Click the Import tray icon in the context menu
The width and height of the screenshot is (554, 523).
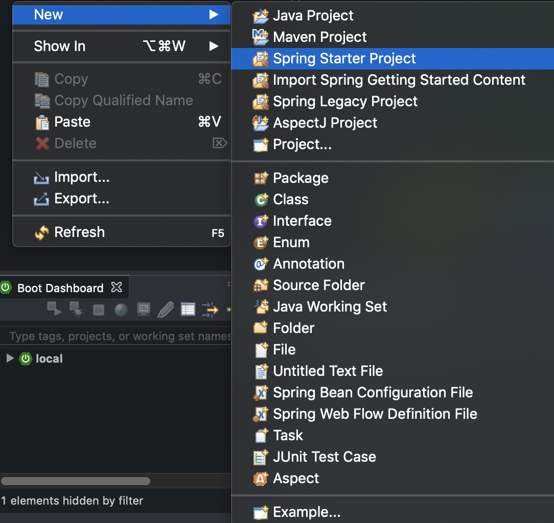(x=41, y=178)
